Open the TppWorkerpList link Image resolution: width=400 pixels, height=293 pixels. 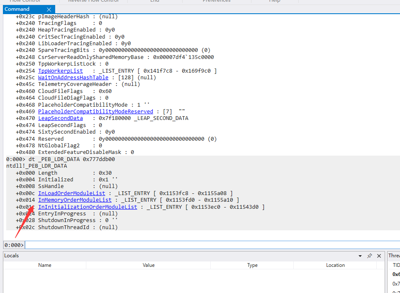pos(60,71)
